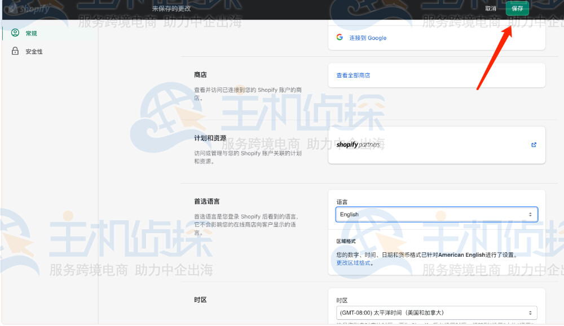Open partners dashboard via external link icon

click(534, 145)
